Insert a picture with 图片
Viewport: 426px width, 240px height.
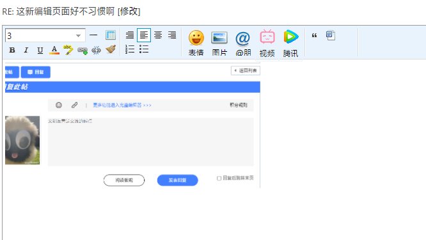tap(219, 43)
